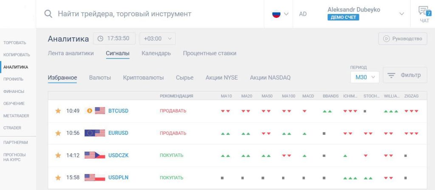Click the Bitcoin coin icon for BTCUSD
Viewport: 435px width, 190px height.
(x=89, y=111)
